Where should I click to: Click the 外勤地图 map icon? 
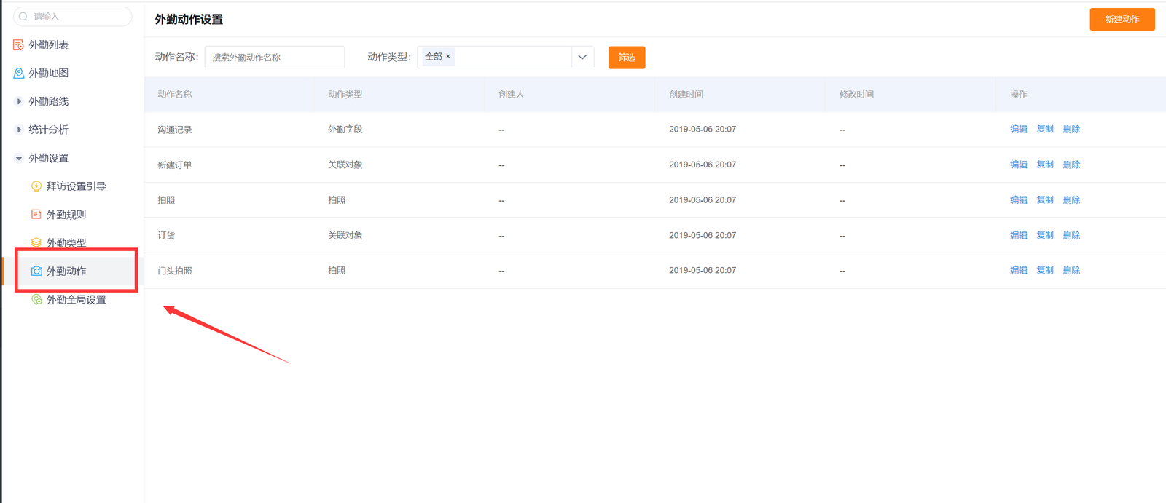(x=18, y=74)
